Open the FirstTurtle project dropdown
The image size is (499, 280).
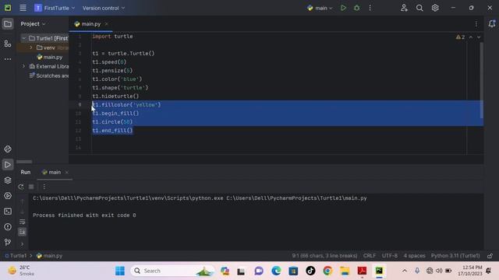click(55, 8)
